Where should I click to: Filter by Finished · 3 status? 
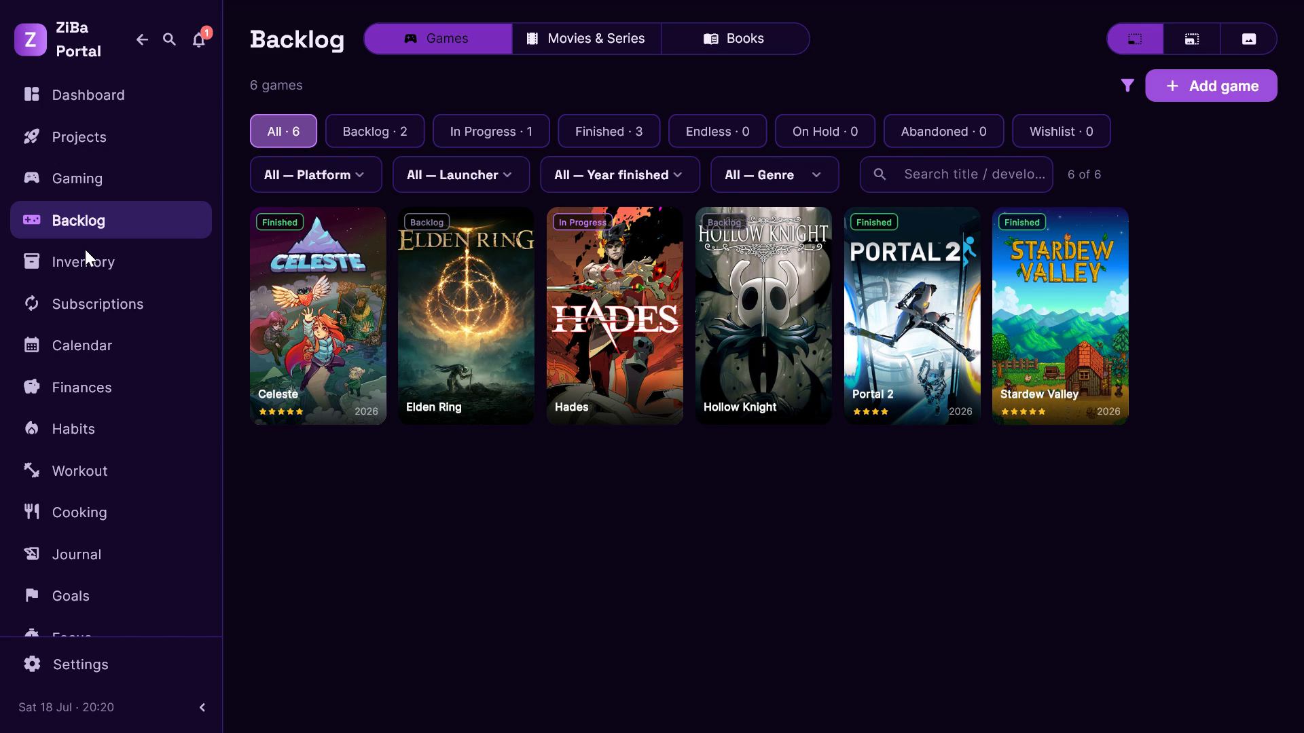point(609,131)
